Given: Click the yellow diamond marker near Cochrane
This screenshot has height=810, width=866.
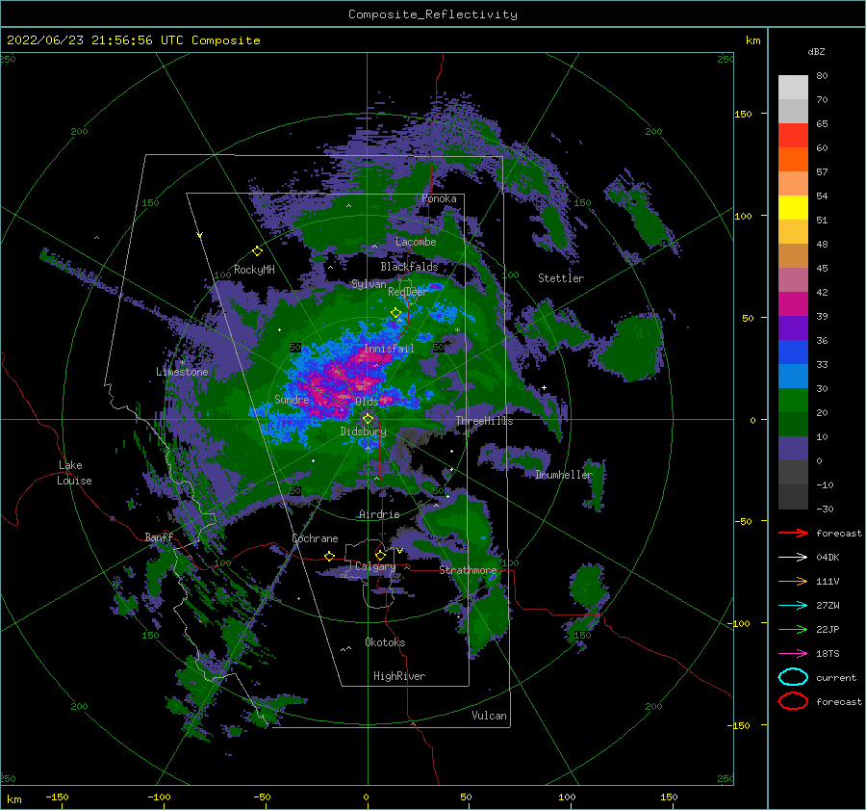Looking at the screenshot, I should (330, 556).
